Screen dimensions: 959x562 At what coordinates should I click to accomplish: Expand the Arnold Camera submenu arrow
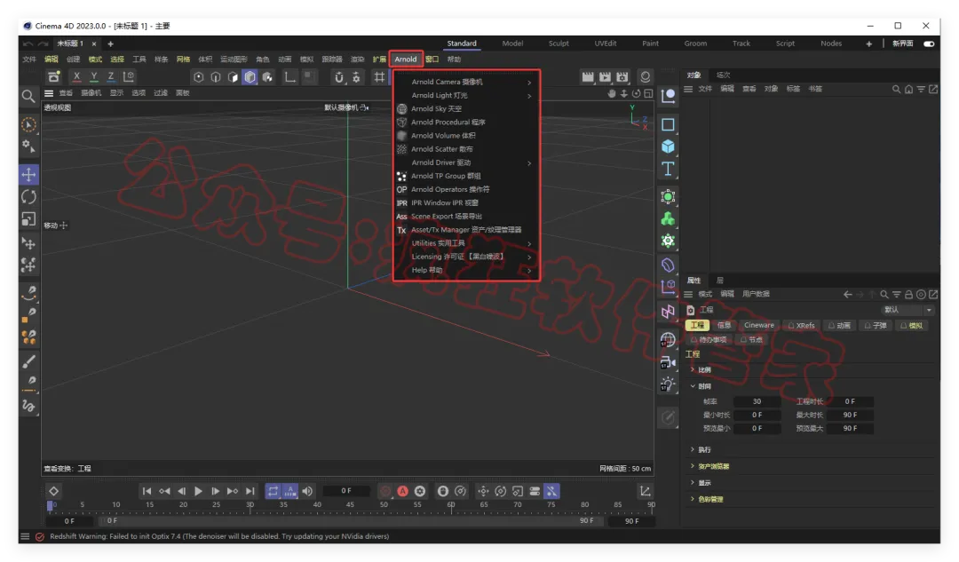click(529, 82)
